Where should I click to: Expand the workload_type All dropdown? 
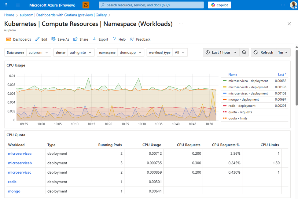(180, 53)
